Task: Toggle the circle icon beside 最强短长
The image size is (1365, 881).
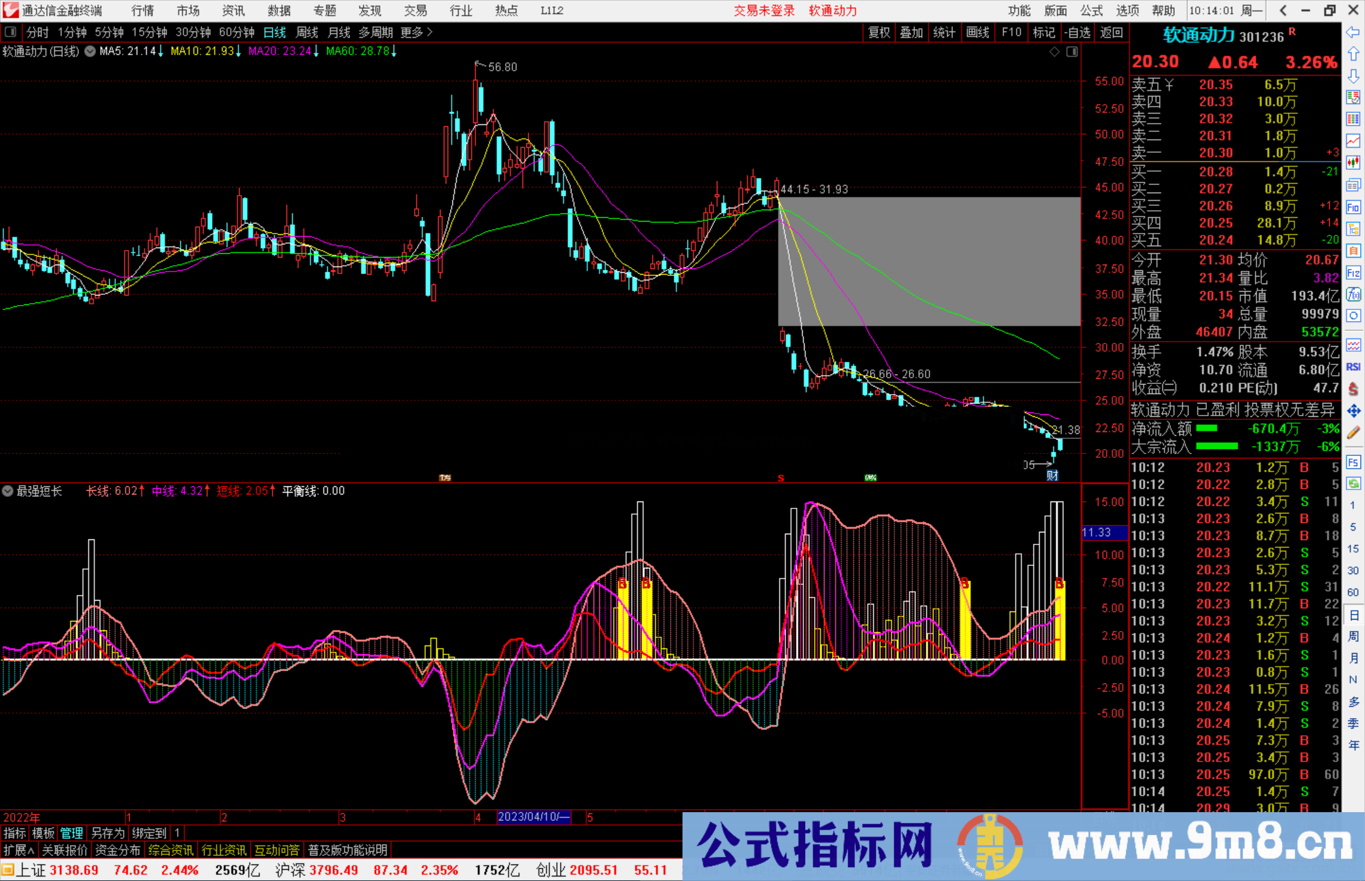Action: 8,491
